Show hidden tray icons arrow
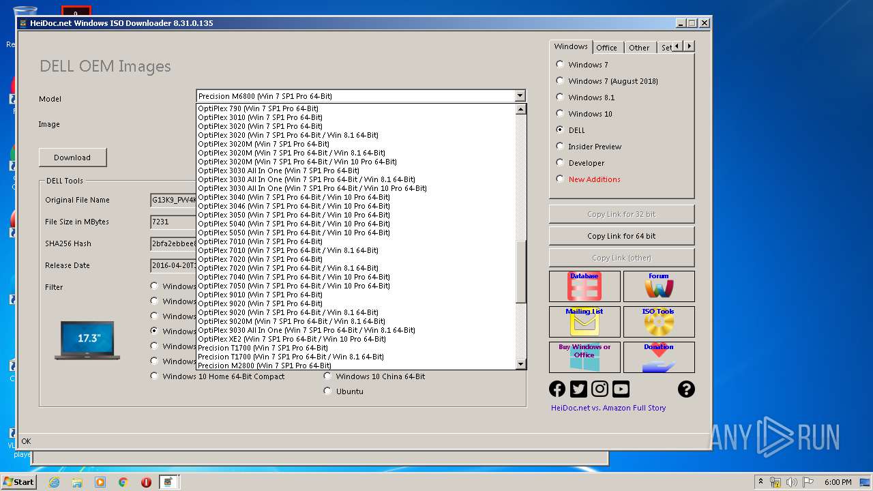This screenshot has height=491, width=873. point(760,482)
